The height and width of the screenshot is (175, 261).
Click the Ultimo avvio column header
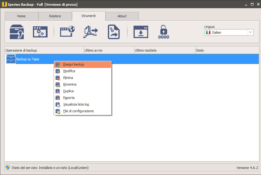click(109, 50)
